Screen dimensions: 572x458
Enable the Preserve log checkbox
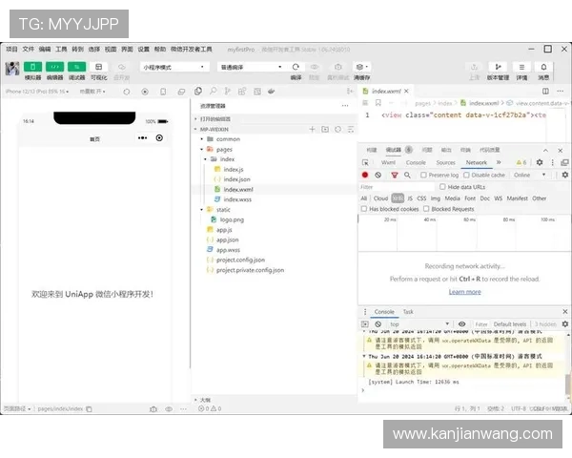(x=425, y=176)
